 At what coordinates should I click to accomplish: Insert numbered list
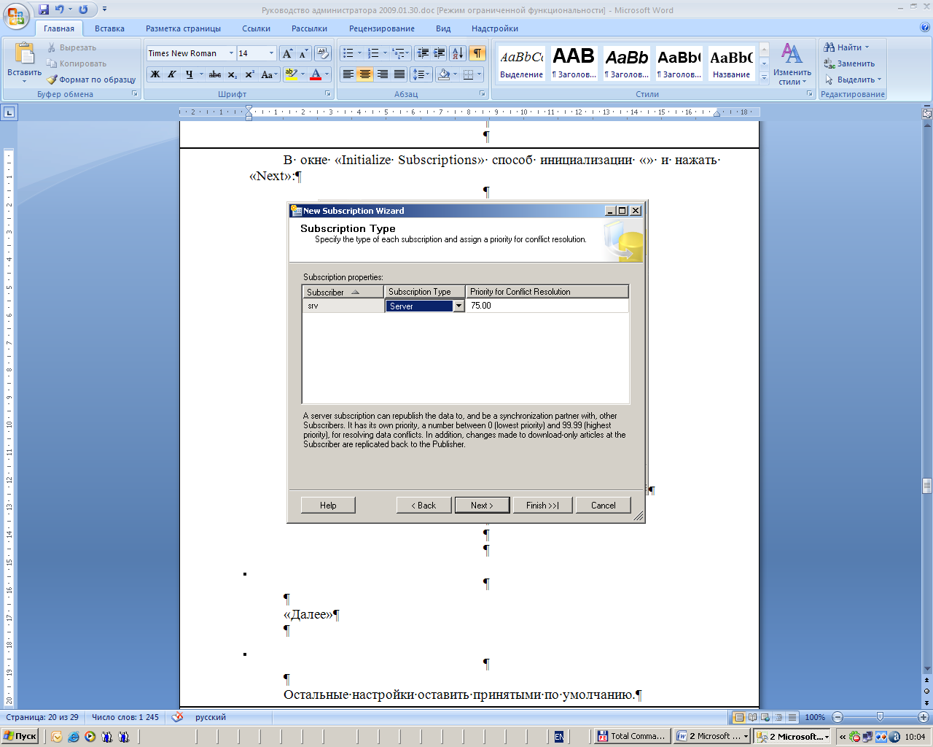coord(373,53)
